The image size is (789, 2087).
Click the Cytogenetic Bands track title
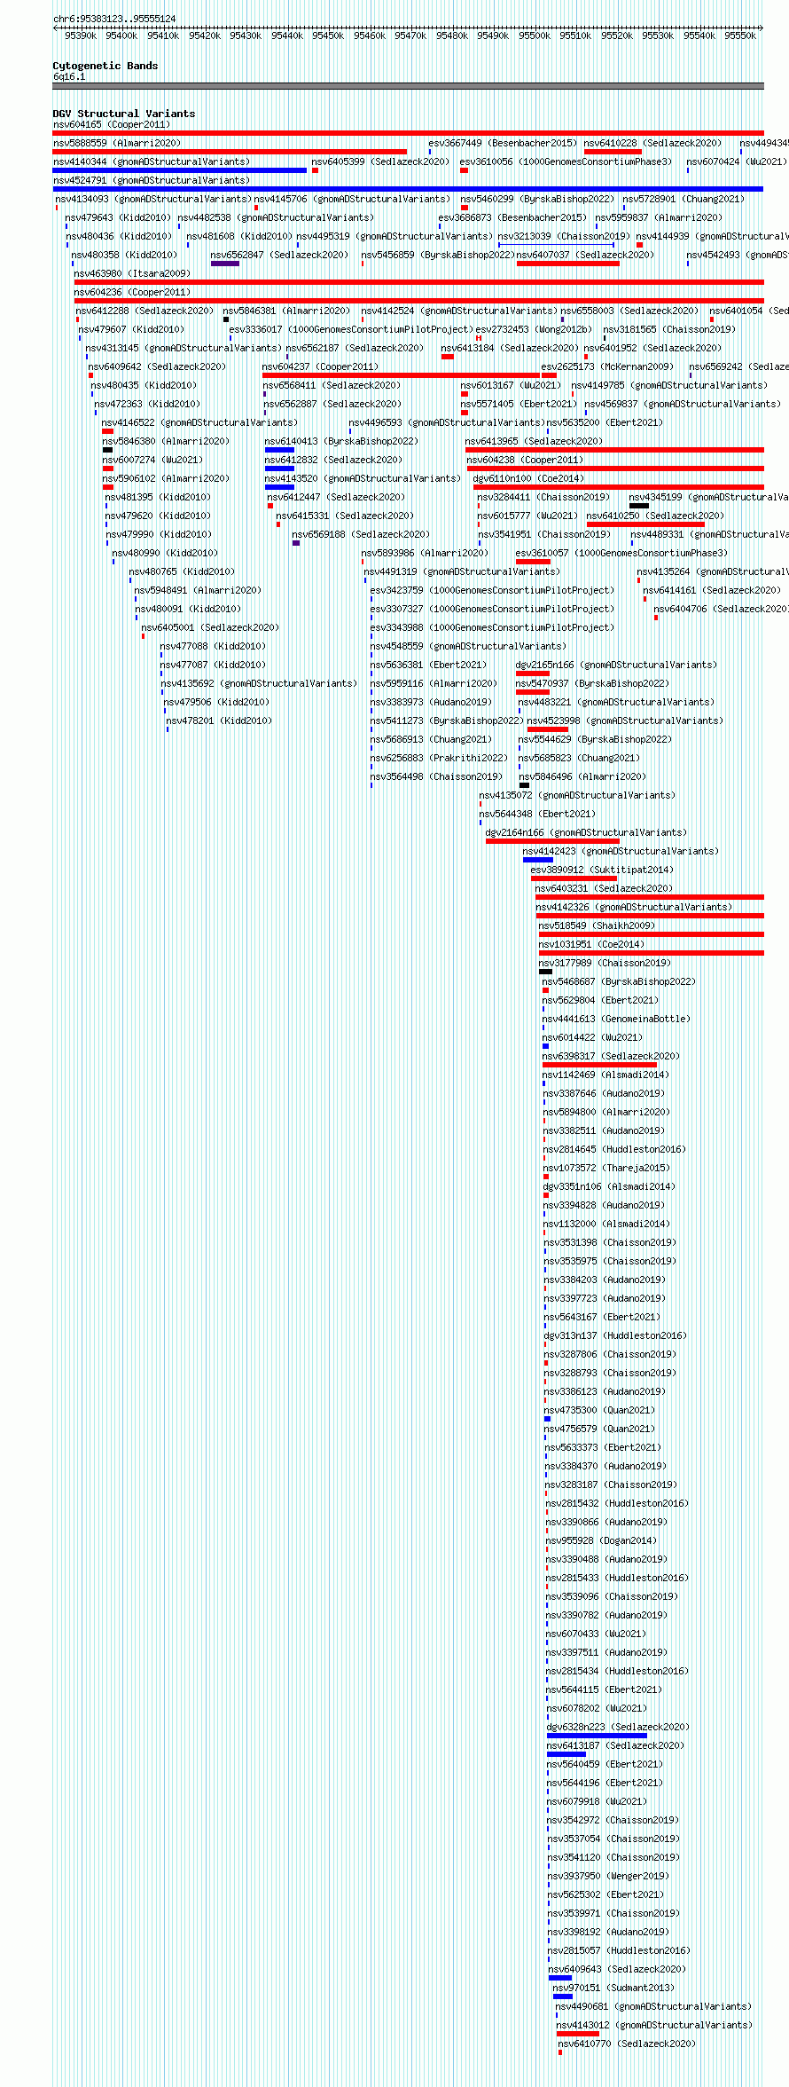[x=105, y=66]
